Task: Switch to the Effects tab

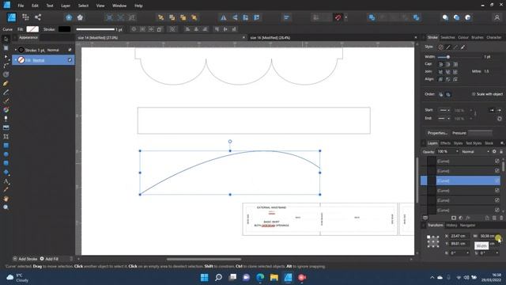Action: [445, 143]
